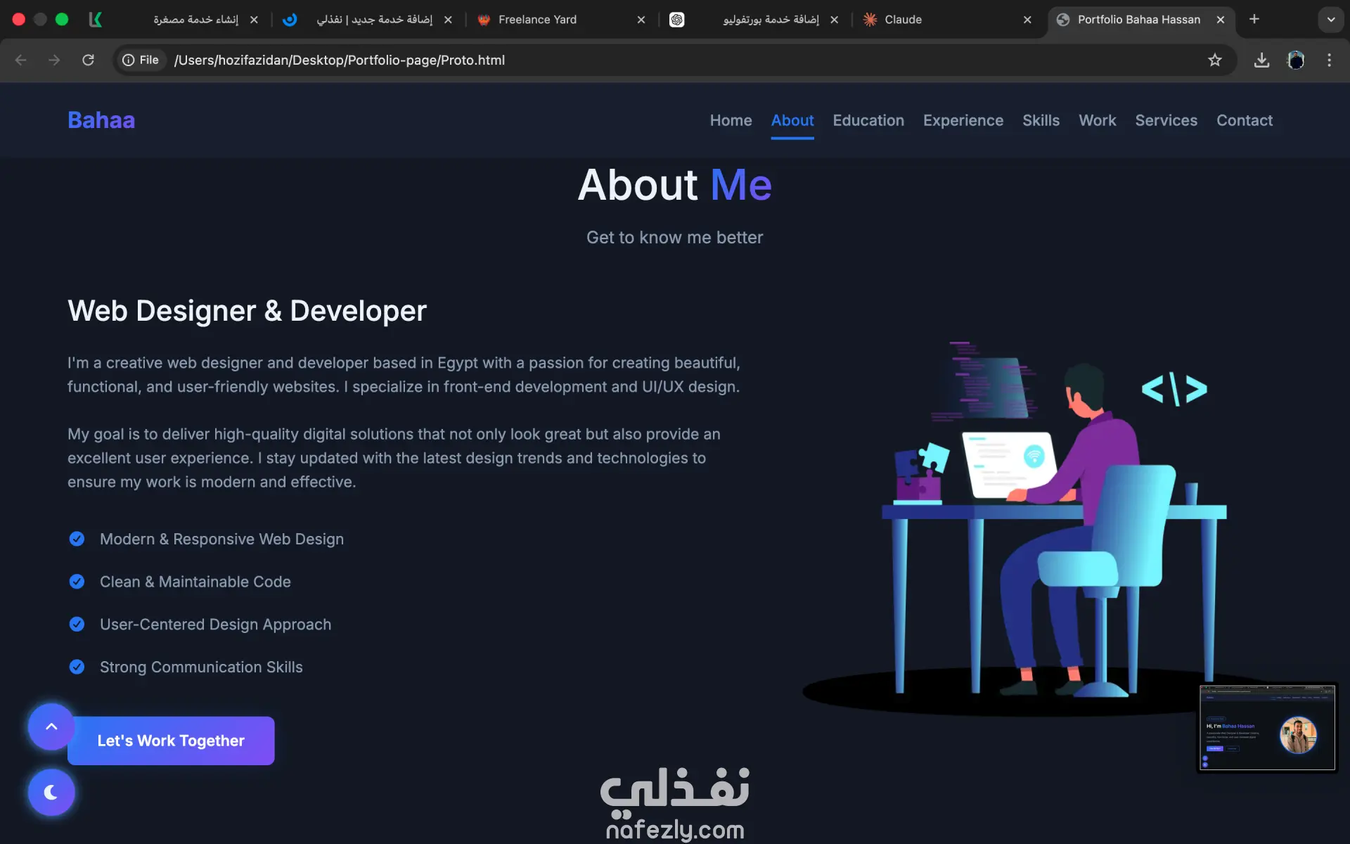The image size is (1350, 844).
Task: Click the Bahaa logo link
Action: tap(101, 120)
